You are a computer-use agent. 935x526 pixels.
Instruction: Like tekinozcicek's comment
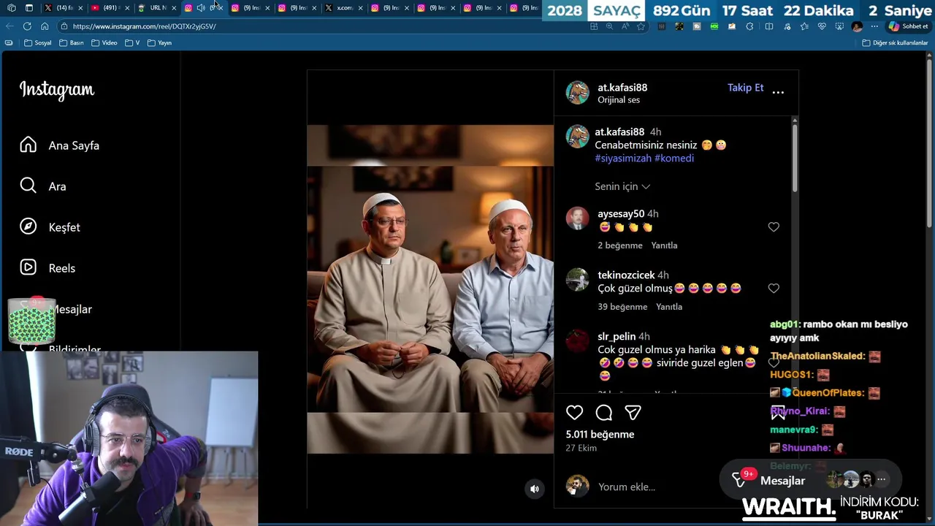coord(774,289)
